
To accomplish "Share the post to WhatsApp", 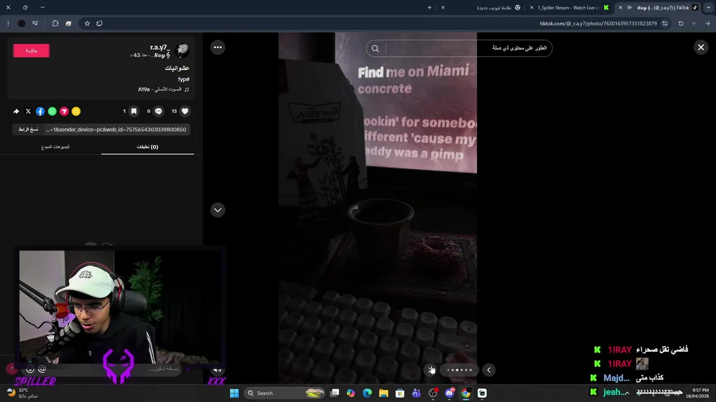I will 52,111.
